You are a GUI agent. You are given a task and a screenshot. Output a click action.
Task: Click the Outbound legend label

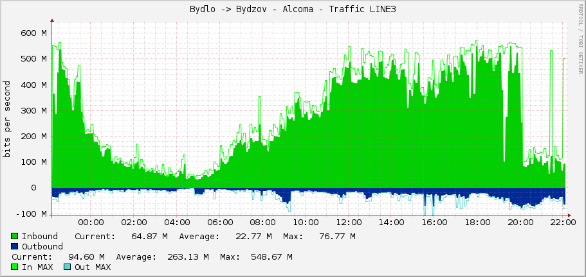click(42, 246)
